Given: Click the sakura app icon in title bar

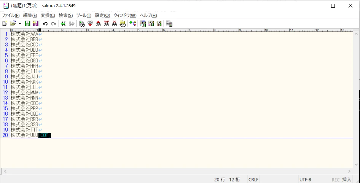Looking at the screenshot, I should pyautogui.click(x=6, y=6).
